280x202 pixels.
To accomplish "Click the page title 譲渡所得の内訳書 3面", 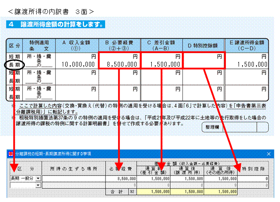I will tap(51, 12).
